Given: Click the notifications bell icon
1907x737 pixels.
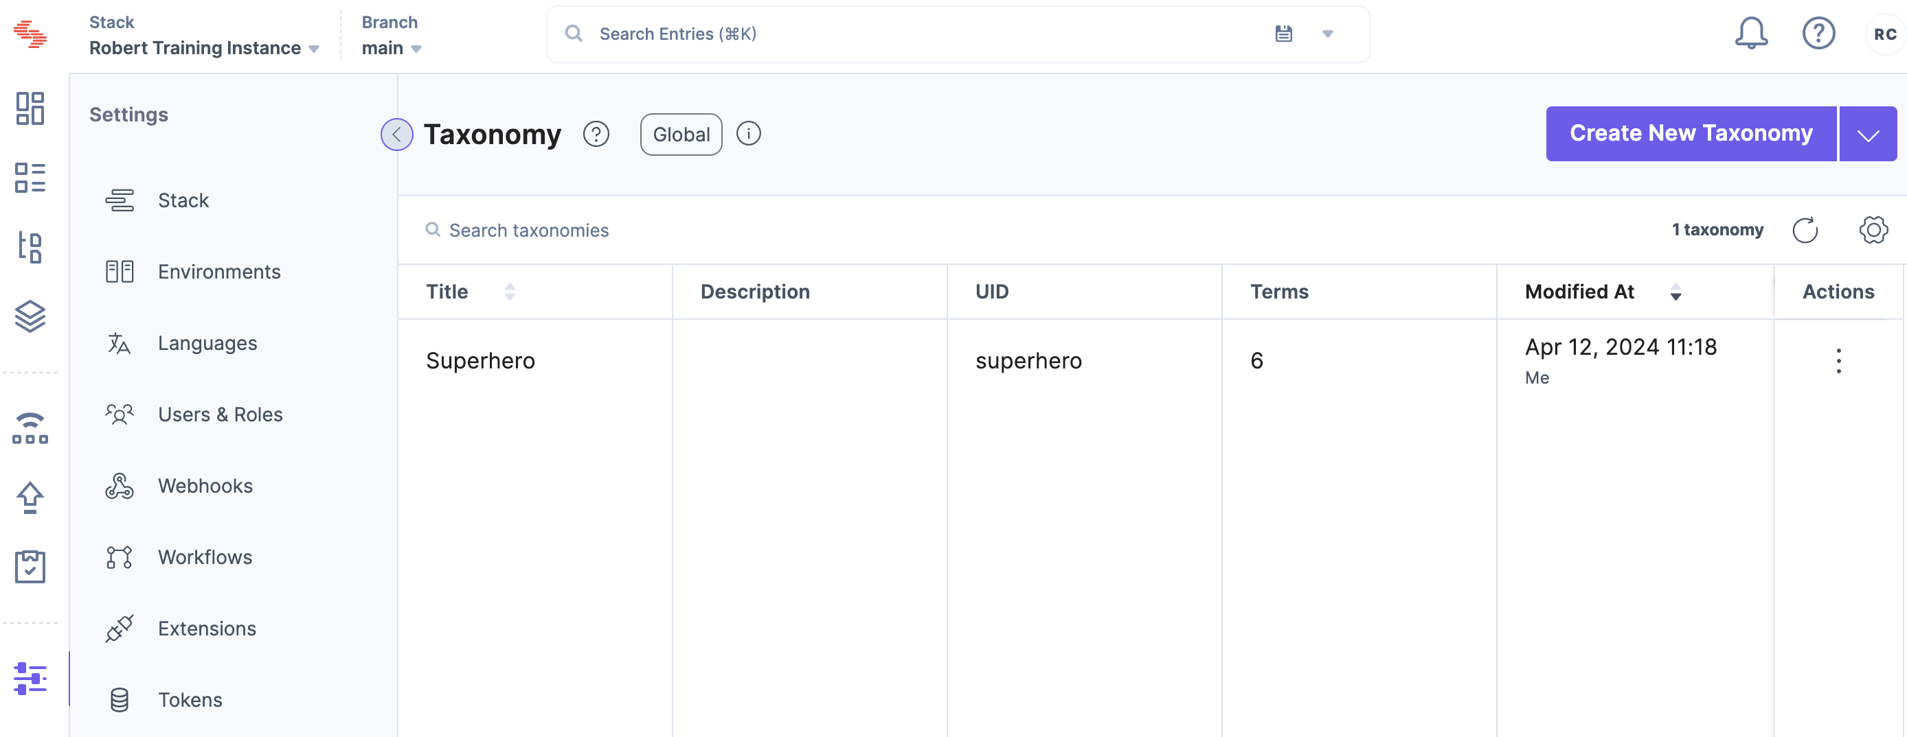Looking at the screenshot, I should [x=1751, y=33].
